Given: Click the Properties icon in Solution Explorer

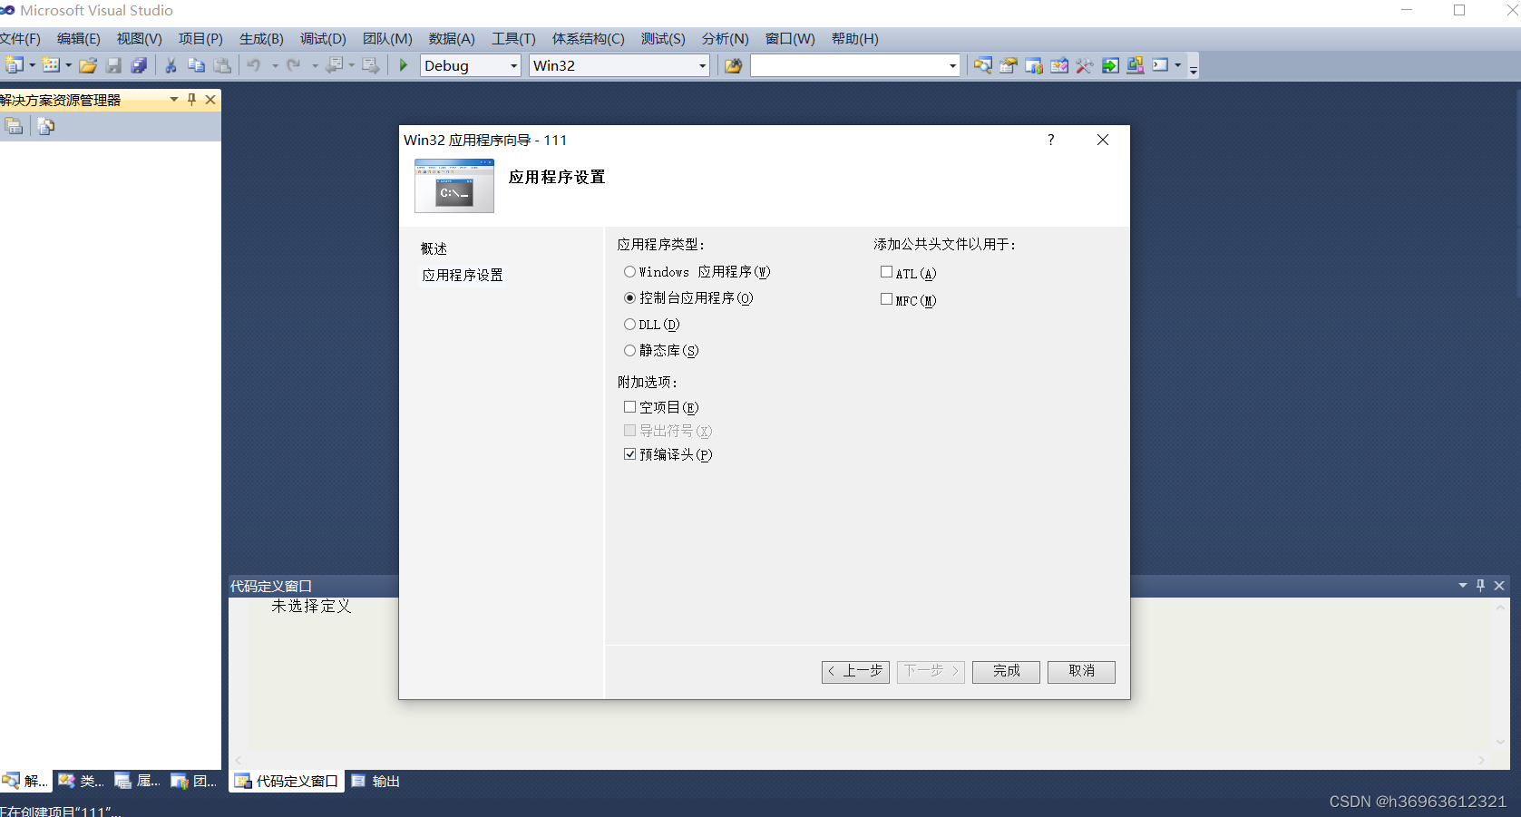Looking at the screenshot, I should click(x=14, y=126).
